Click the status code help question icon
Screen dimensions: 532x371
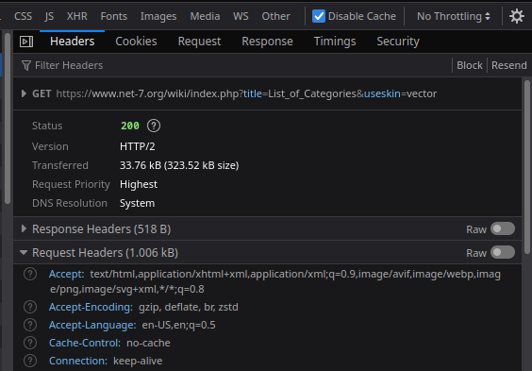click(x=154, y=126)
